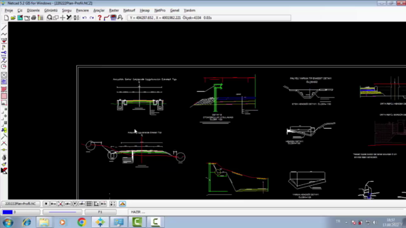Open the NetPro menu
Screen dimensions: 406x228
pyautogui.click(x=160, y=10)
